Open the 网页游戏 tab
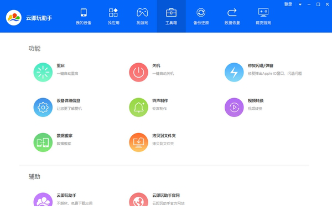 [x=263, y=16]
